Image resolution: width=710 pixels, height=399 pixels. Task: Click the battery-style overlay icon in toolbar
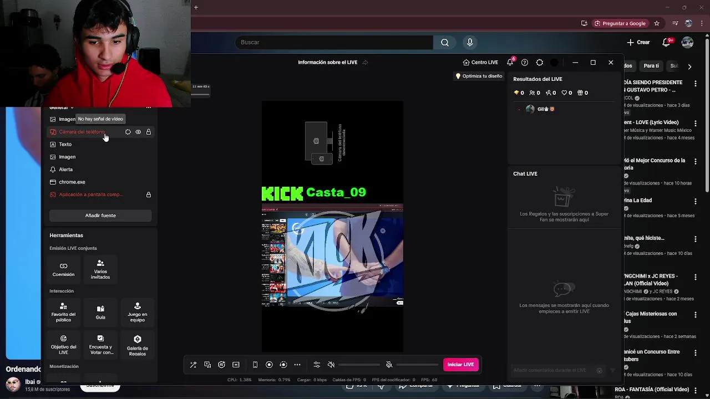tap(236, 365)
